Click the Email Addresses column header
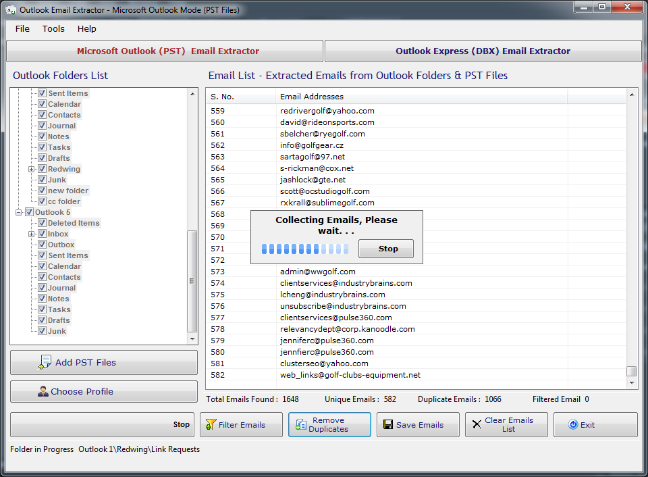 click(x=421, y=97)
